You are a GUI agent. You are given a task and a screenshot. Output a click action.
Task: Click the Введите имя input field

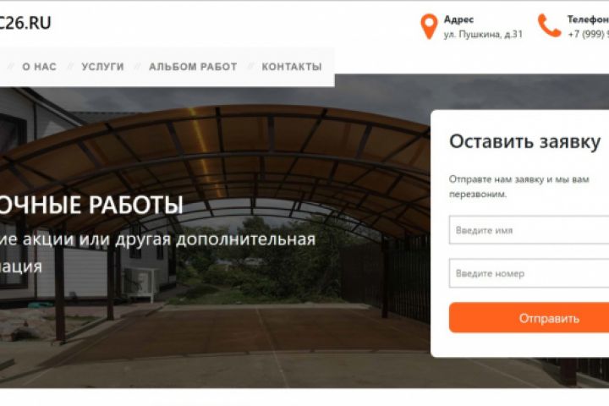[x=529, y=230]
